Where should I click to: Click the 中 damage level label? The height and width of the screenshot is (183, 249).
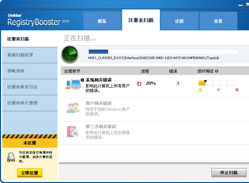click(x=219, y=90)
